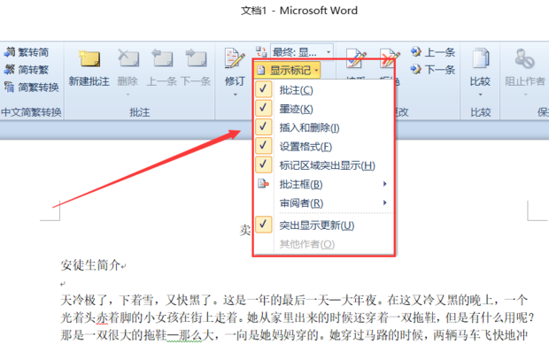Click the paragraph line starting 光着头赤着脚
Viewport: 549px width, 344px height.
click(298, 317)
